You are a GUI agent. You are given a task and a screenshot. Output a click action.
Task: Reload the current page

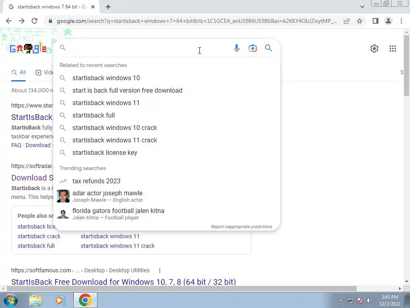coord(34,21)
